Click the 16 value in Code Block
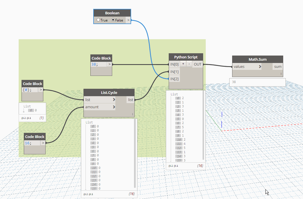The width and height of the screenshot is (303, 199). point(27,143)
